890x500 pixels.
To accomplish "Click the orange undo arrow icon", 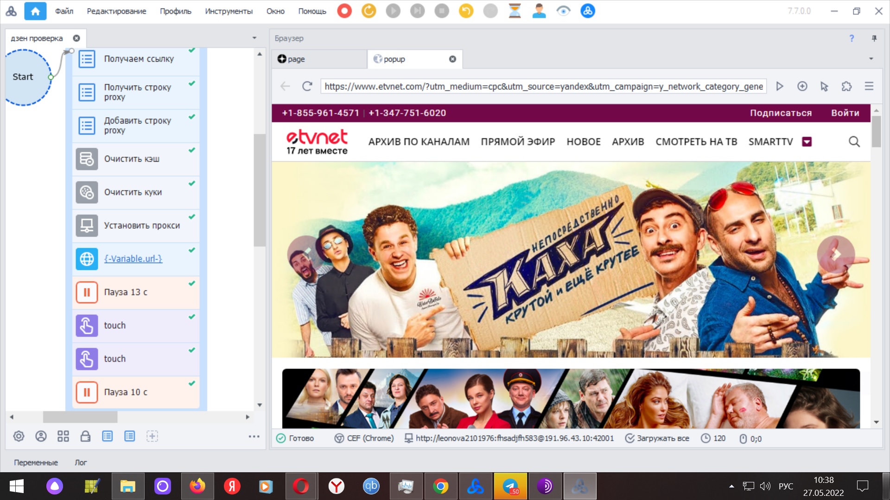I will (466, 11).
